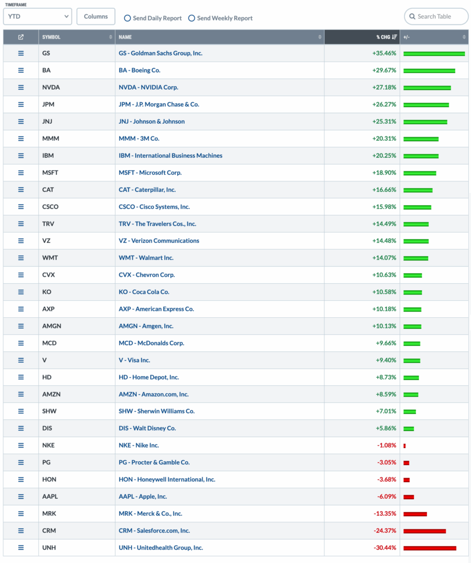
Task: Open HON - Honeywell International link
Action: tap(167, 479)
